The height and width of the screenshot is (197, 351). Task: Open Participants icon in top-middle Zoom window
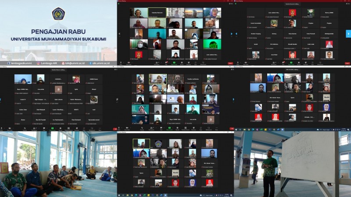click(157, 63)
